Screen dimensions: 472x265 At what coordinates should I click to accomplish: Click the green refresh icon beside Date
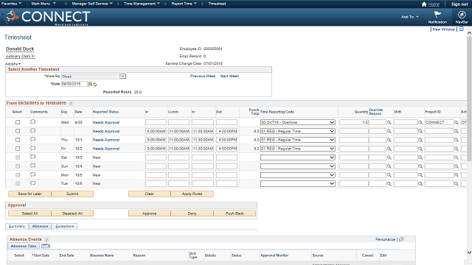click(95, 85)
